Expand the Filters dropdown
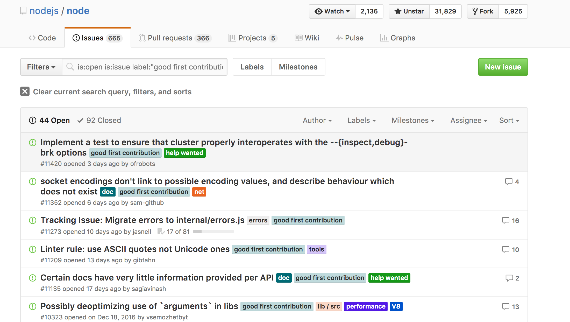 [41, 67]
